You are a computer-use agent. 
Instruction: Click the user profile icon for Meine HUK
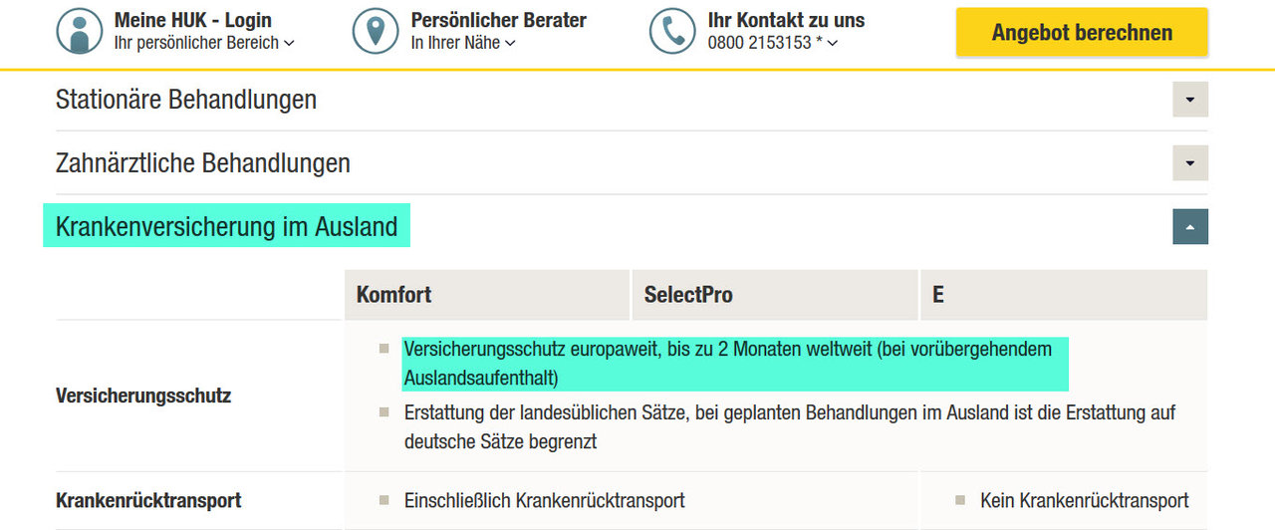[x=79, y=32]
